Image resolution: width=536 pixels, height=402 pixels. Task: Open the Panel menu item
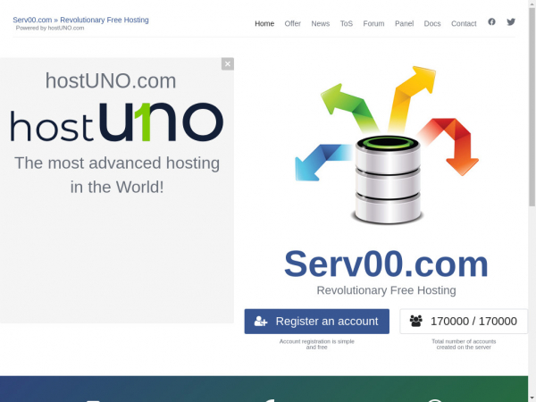tap(404, 23)
